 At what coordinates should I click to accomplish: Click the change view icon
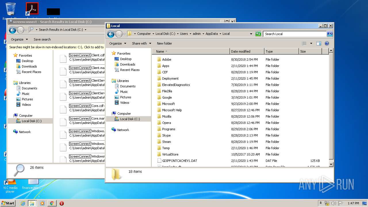(304, 43)
